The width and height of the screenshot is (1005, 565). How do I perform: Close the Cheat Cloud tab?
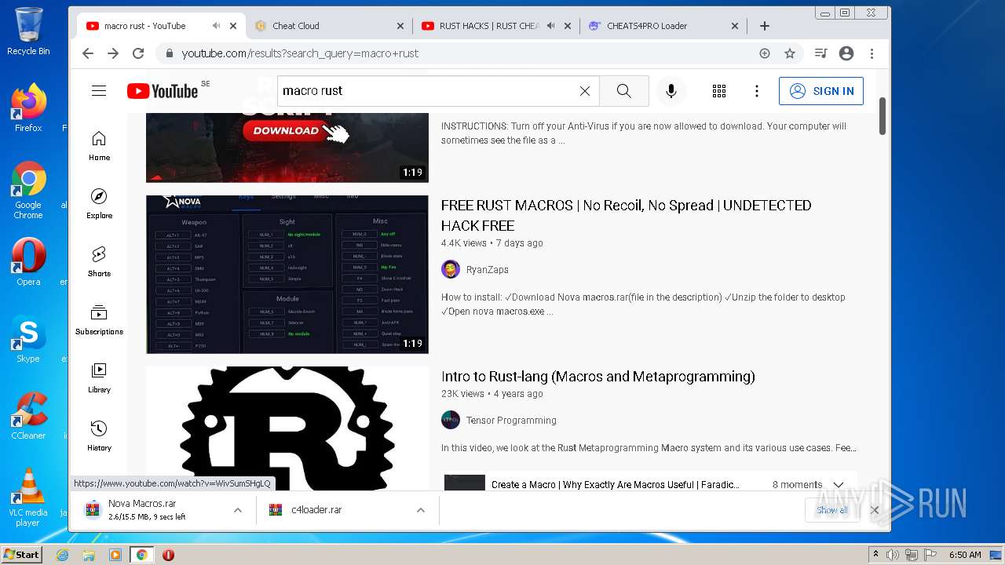(400, 26)
